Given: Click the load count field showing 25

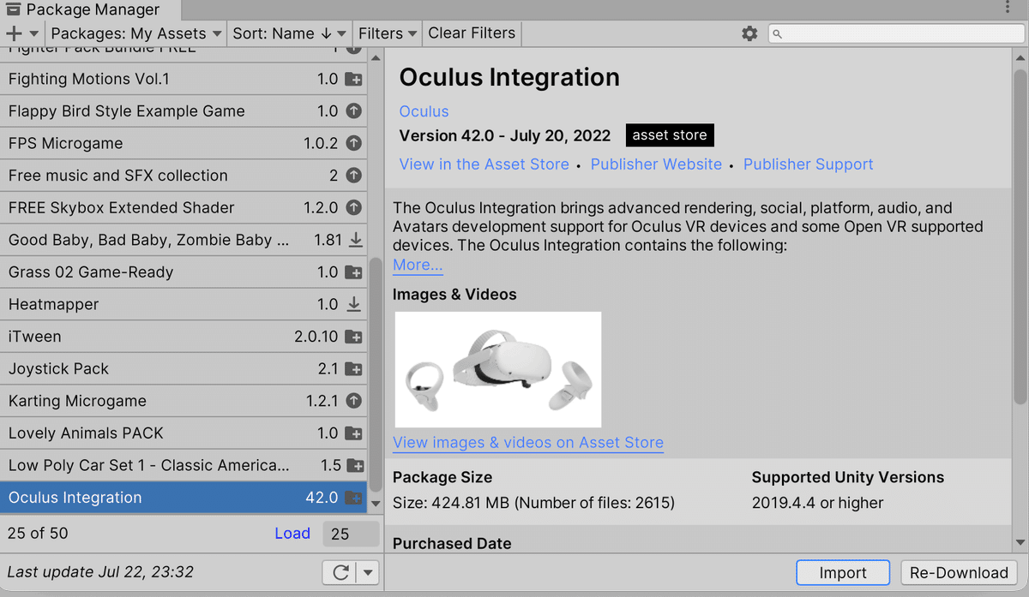Looking at the screenshot, I should click(351, 534).
